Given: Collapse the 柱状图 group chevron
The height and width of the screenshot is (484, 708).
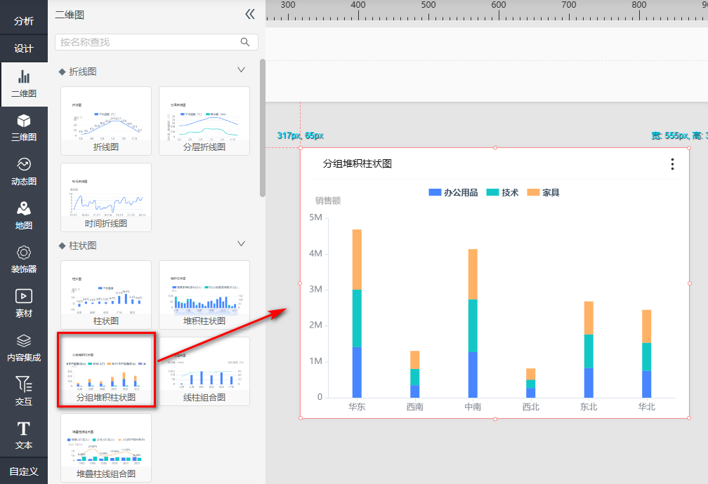Looking at the screenshot, I should pos(242,244).
